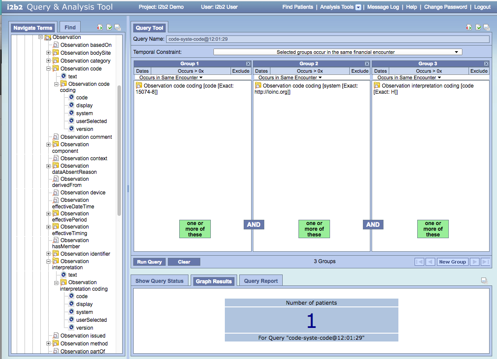This screenshot has width=497, height=359.
Task: Open the Query Report tab
Action: click(x=261, y=281)
